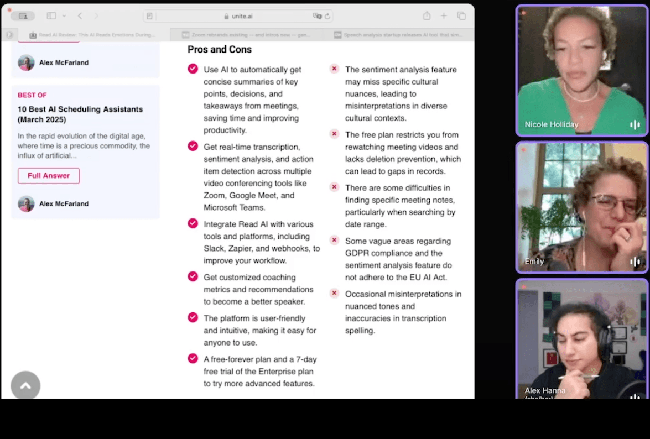Viewport: 650px width, 439px height.
Task: Click the Alex McFarland author name in top card
Action: point(64,62)
